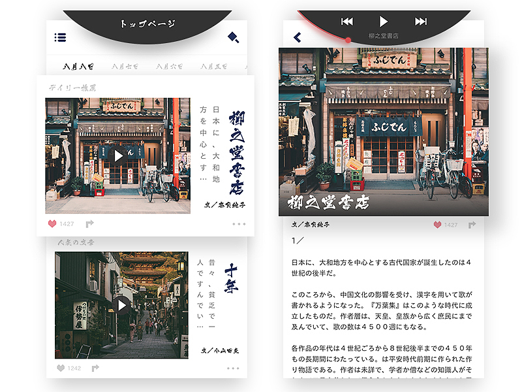Select the second date tab 八月七日

125,67
